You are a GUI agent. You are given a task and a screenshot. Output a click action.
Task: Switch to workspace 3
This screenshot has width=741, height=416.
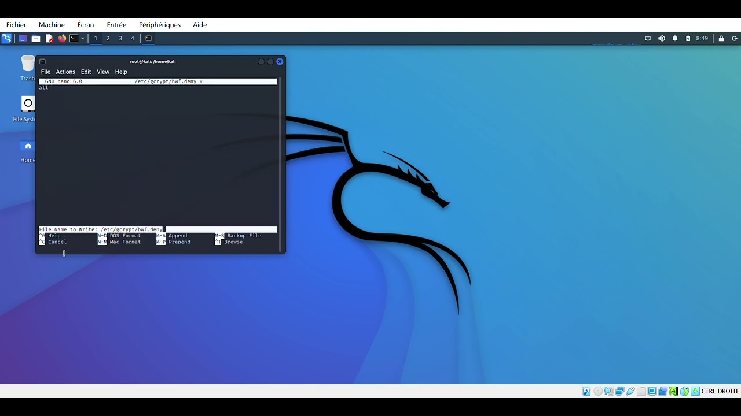point(120,38)
